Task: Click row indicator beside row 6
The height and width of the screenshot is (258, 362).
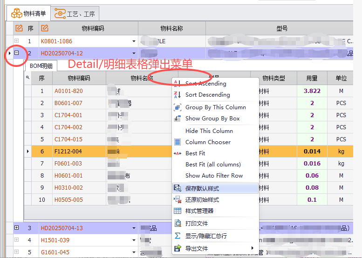Action: (27, 152)
